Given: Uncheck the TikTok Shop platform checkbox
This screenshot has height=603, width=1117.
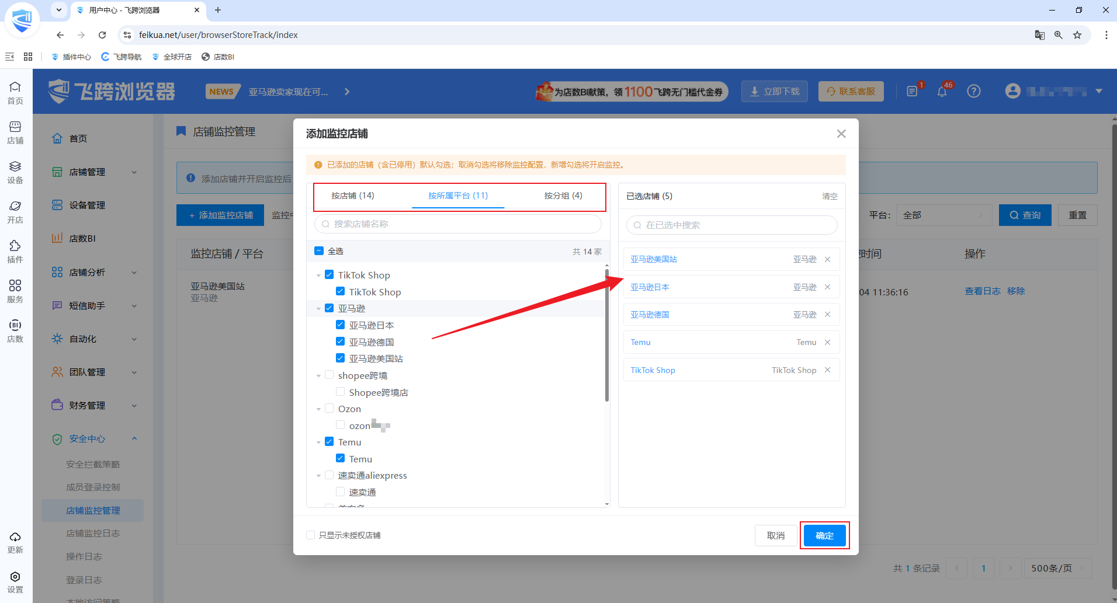Looking at the screenshot, I should pyautogui.click(x=329, y=275).
